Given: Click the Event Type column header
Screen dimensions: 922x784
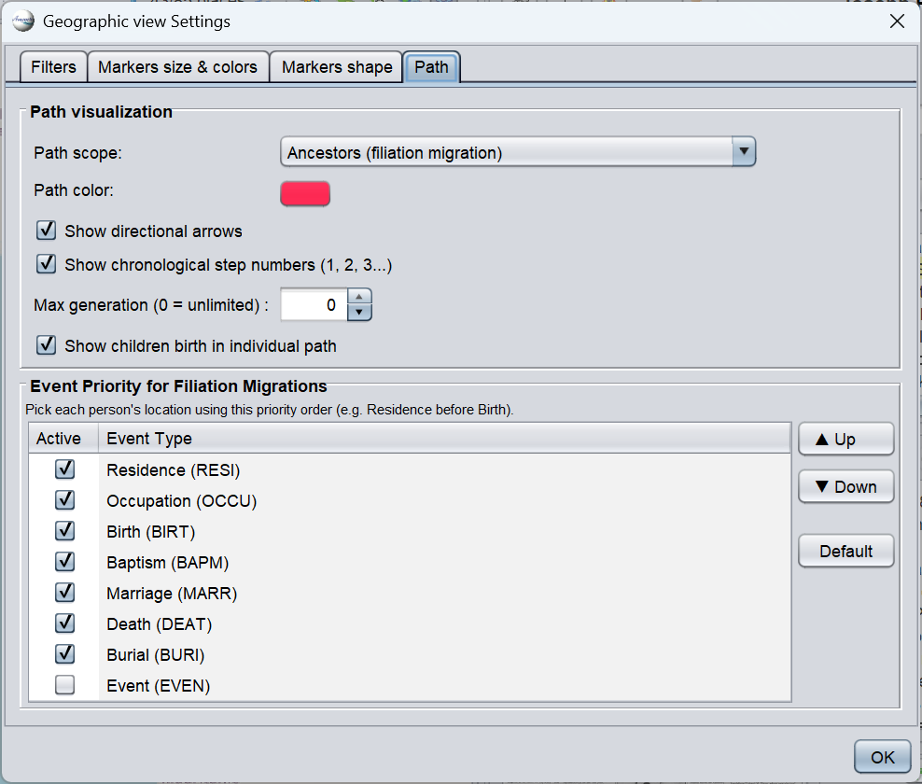Looking at the screenshot, I should [444, 438].
